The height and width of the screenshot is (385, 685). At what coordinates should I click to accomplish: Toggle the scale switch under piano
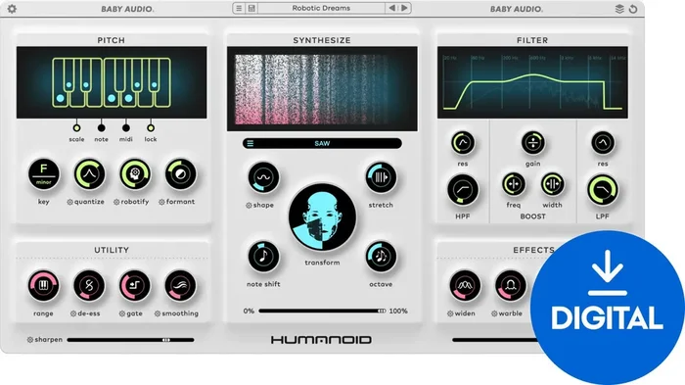76,127
